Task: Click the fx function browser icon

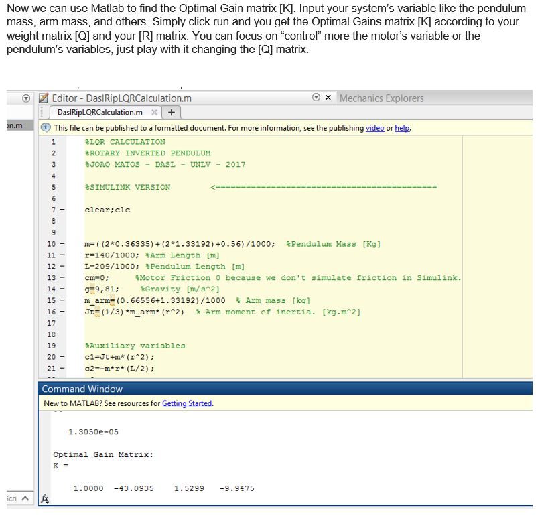Action: tap(45, 498)
